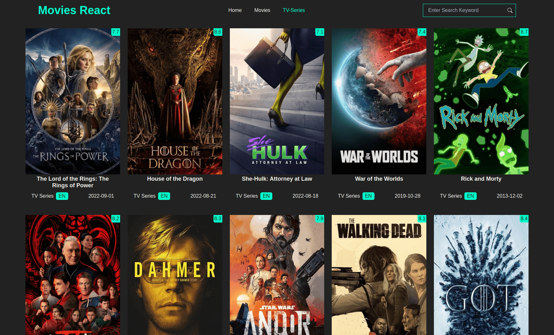The image size is (554, 335).
Task: Click the 8.6 rating badge
Action: pyautogui.click(x=218, y=32)
